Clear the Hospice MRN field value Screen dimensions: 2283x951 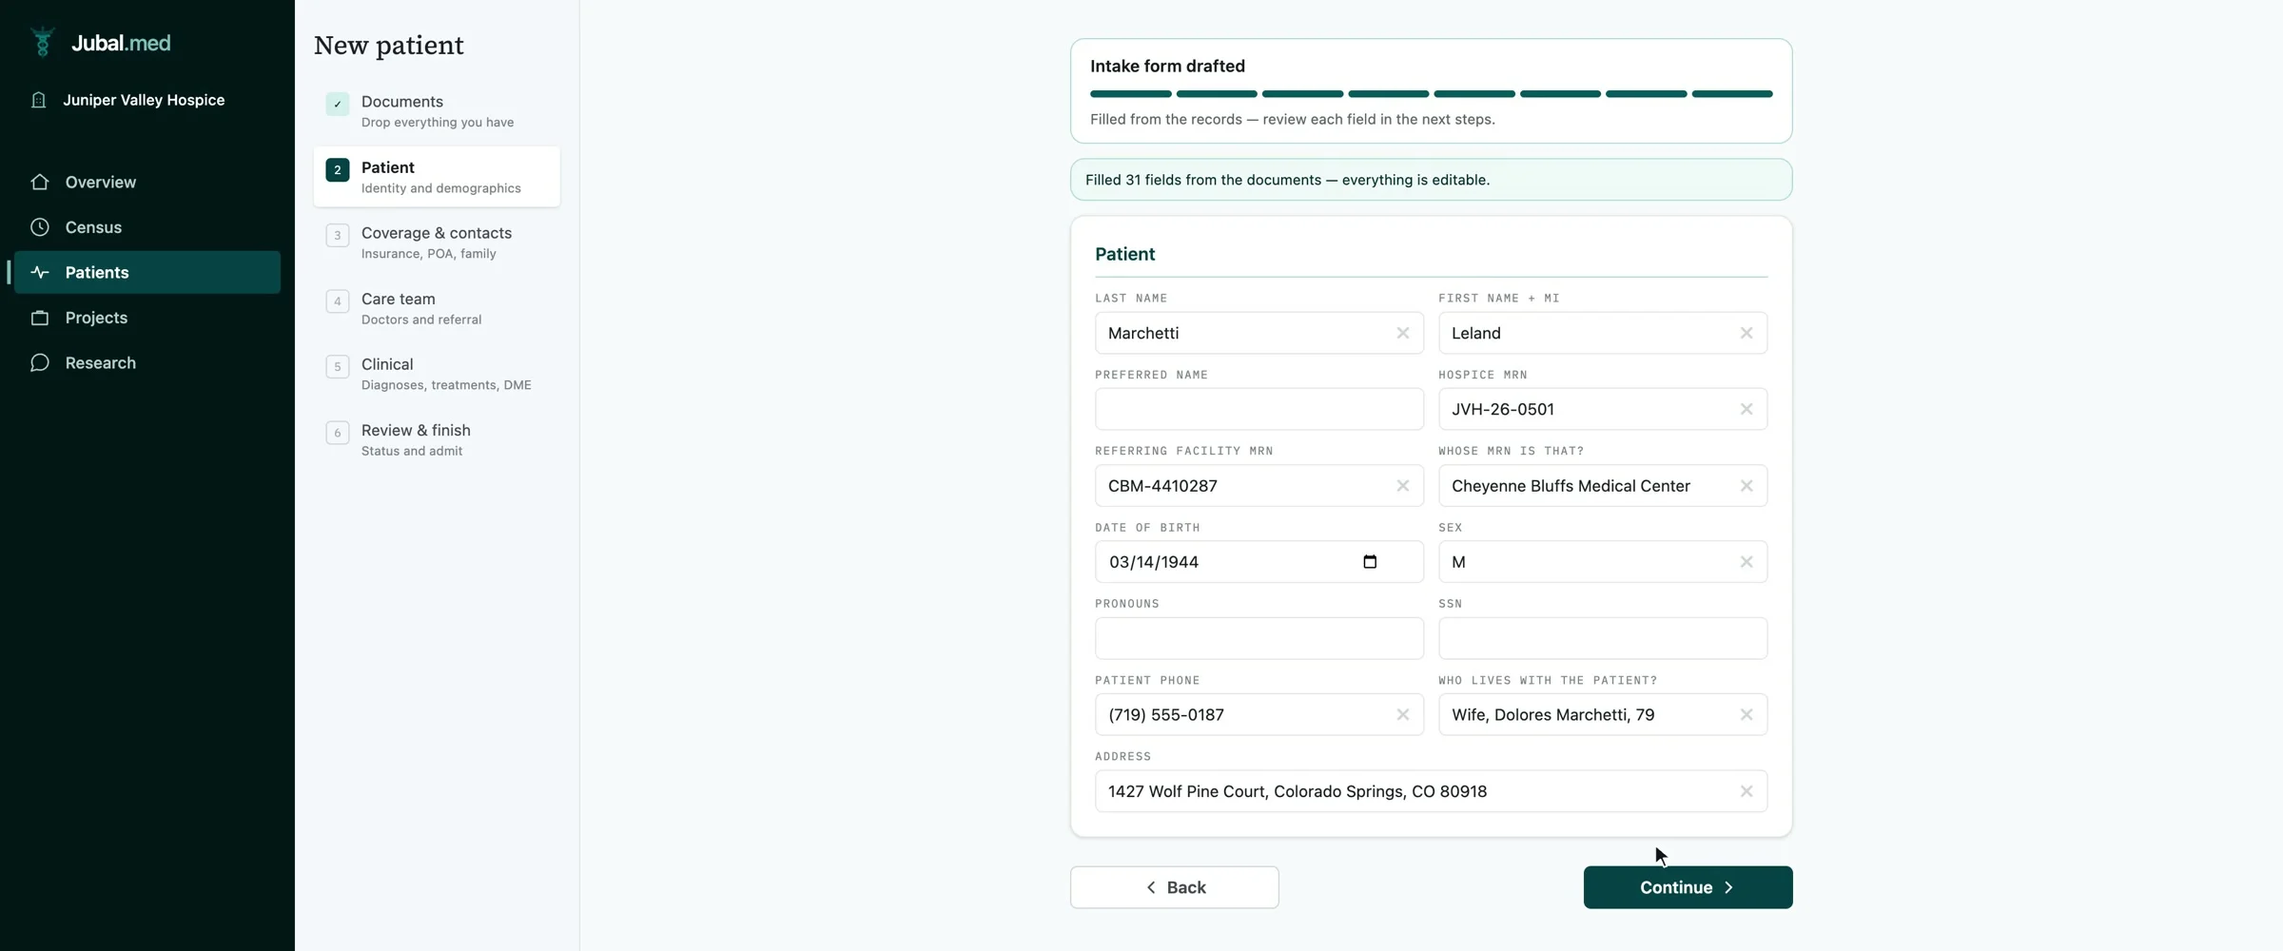tap(1746, 409)
